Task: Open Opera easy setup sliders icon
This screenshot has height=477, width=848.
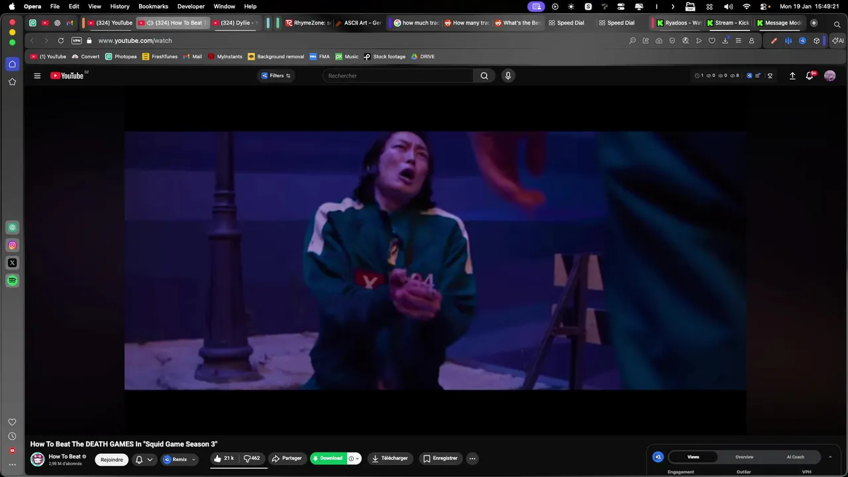Action: (738, 40)
